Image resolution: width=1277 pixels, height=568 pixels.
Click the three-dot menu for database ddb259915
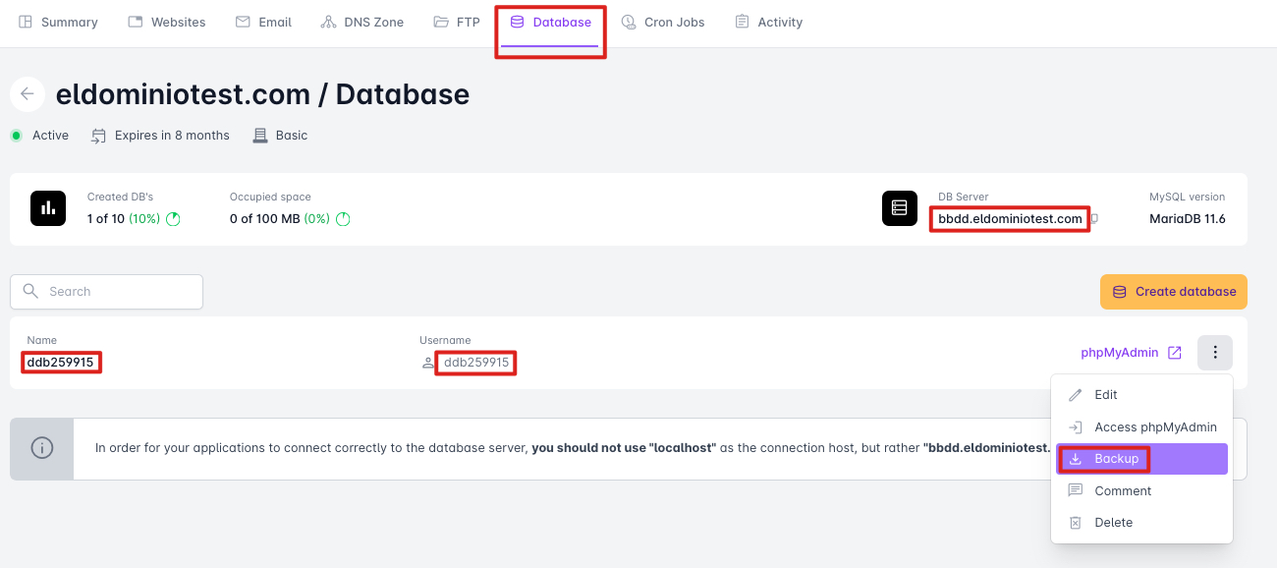[x=1215, y=353]
